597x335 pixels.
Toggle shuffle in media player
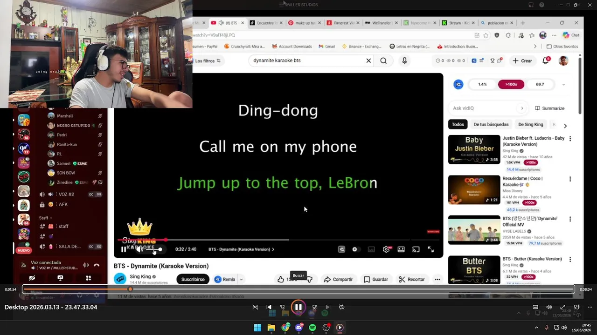pos(255,307)
